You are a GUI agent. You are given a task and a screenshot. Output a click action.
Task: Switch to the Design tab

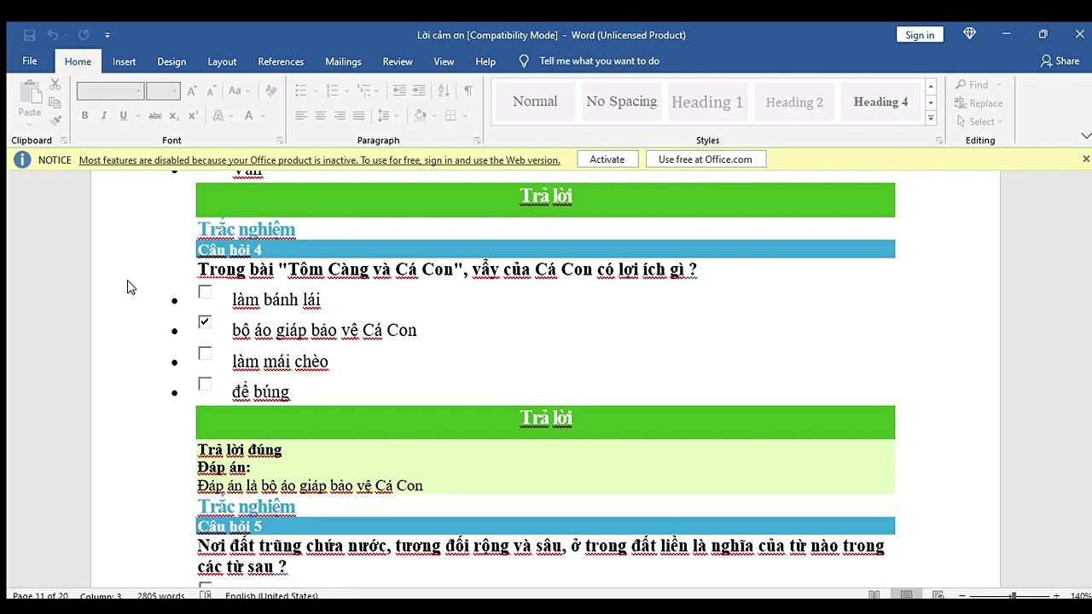coord(171,61)
